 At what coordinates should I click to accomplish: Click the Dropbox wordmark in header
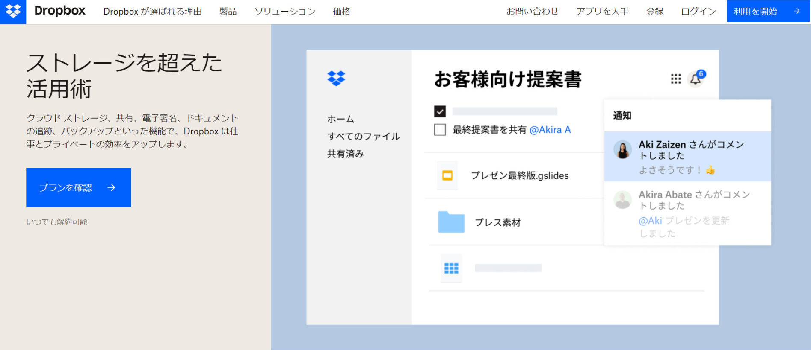click(60, 11)
